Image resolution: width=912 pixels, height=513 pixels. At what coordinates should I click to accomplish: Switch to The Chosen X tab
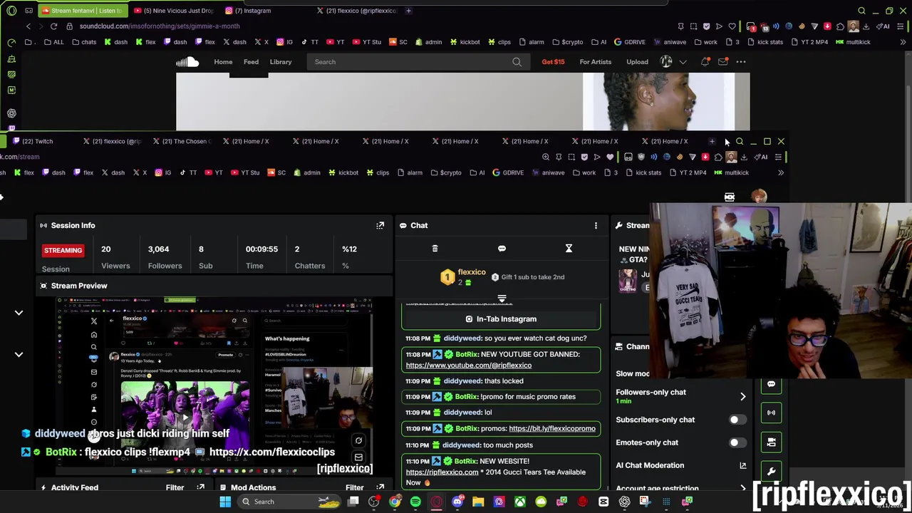coord(184,141)
